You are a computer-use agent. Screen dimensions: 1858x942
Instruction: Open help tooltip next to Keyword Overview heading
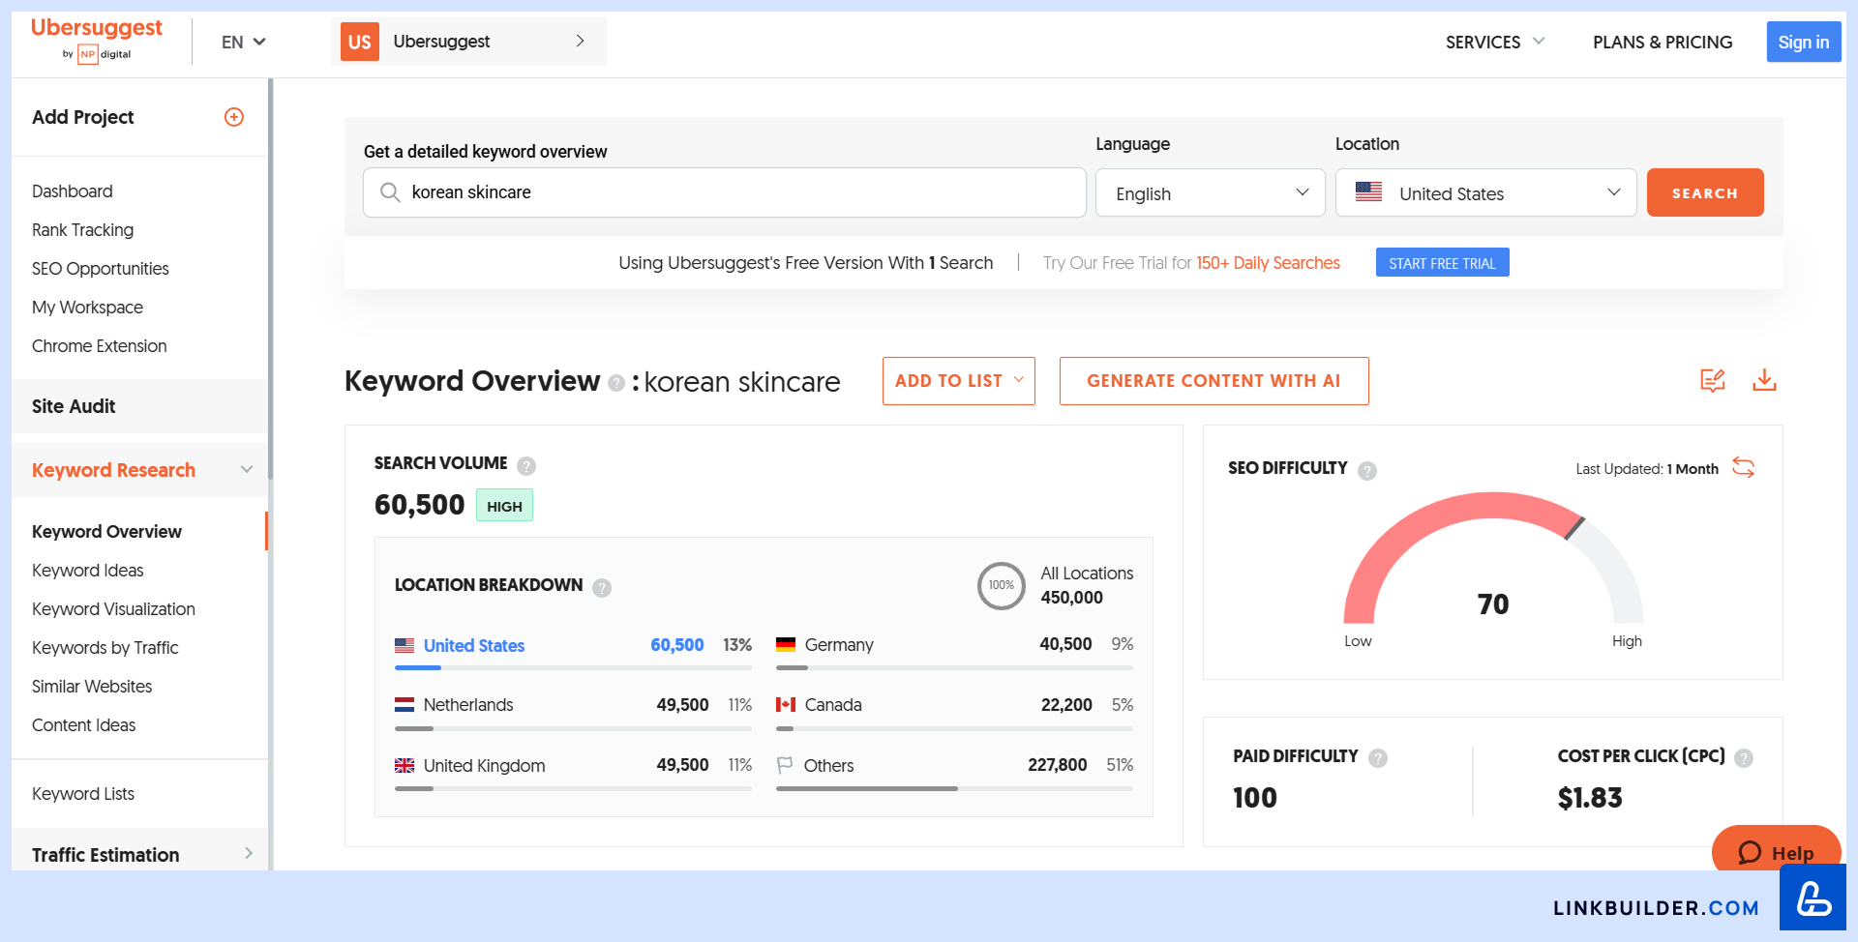(x=615, y=383)
